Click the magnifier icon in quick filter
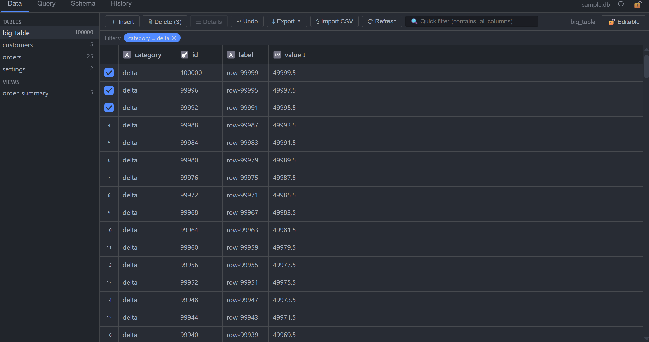The image size is (649, 342). tap(414, 21)
